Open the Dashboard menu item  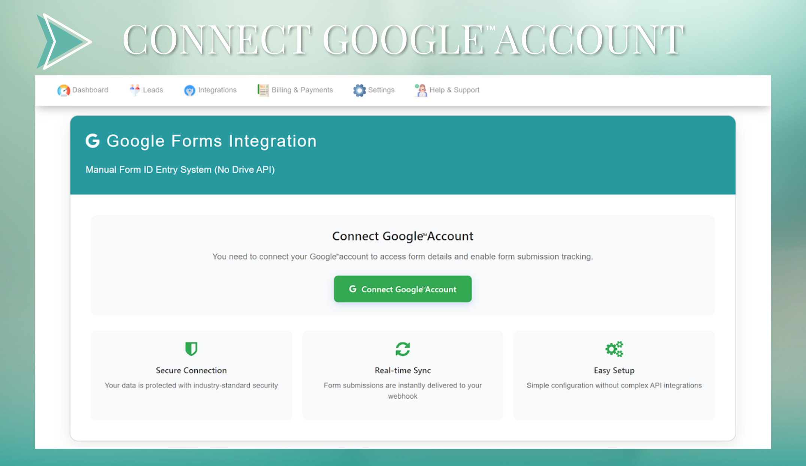point(90,90)
